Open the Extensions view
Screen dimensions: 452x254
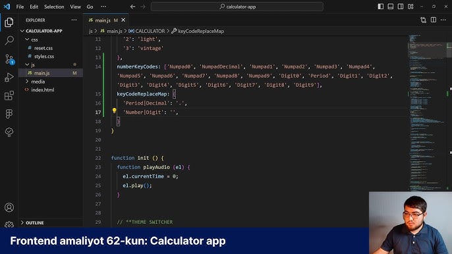pyautogui.click(x=9, y=95)
